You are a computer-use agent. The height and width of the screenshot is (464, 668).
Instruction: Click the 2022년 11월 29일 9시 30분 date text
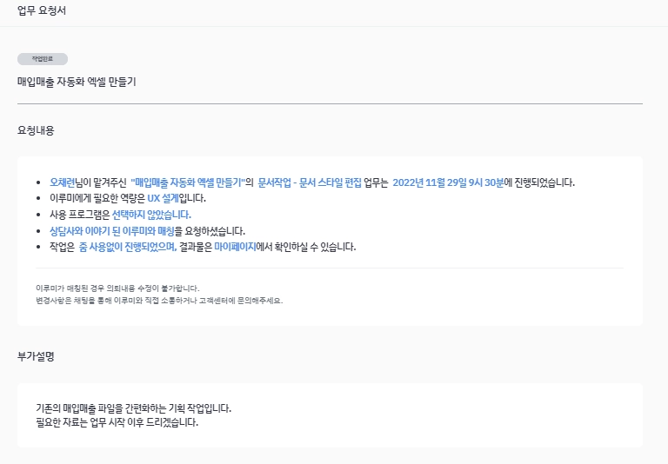pos(448,182)
